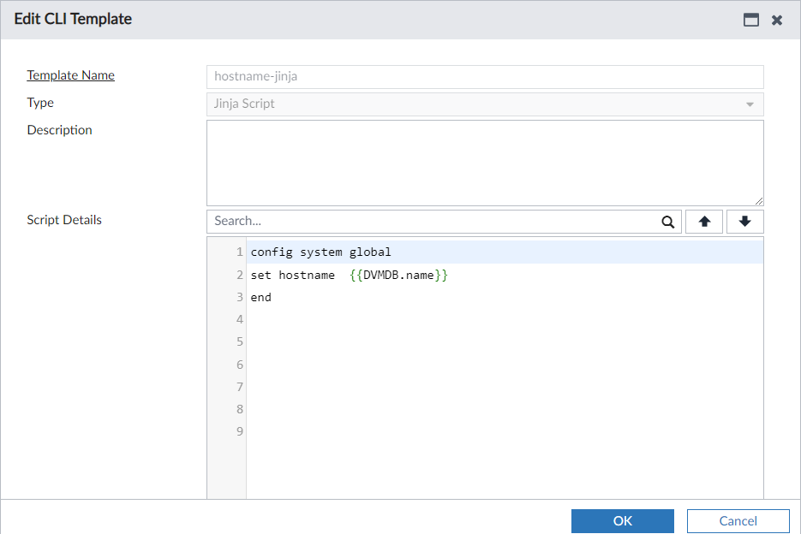Maximize the Edit CLI Template dialog window

point(751,19)
